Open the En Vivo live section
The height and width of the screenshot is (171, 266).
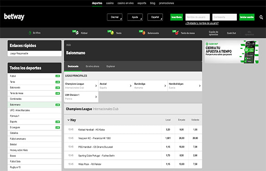[x=35, y=33]
